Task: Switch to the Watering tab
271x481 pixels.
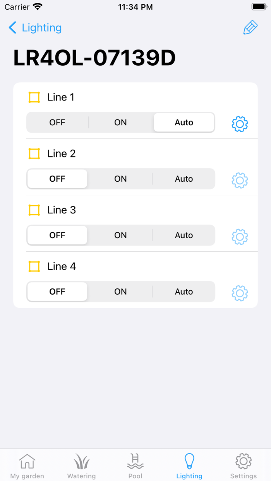Action: pyautogui.click(x=81, y=466)
